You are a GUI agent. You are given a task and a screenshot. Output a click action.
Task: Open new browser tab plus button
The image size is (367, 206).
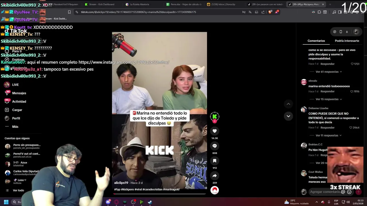click(x=330, y=4)
